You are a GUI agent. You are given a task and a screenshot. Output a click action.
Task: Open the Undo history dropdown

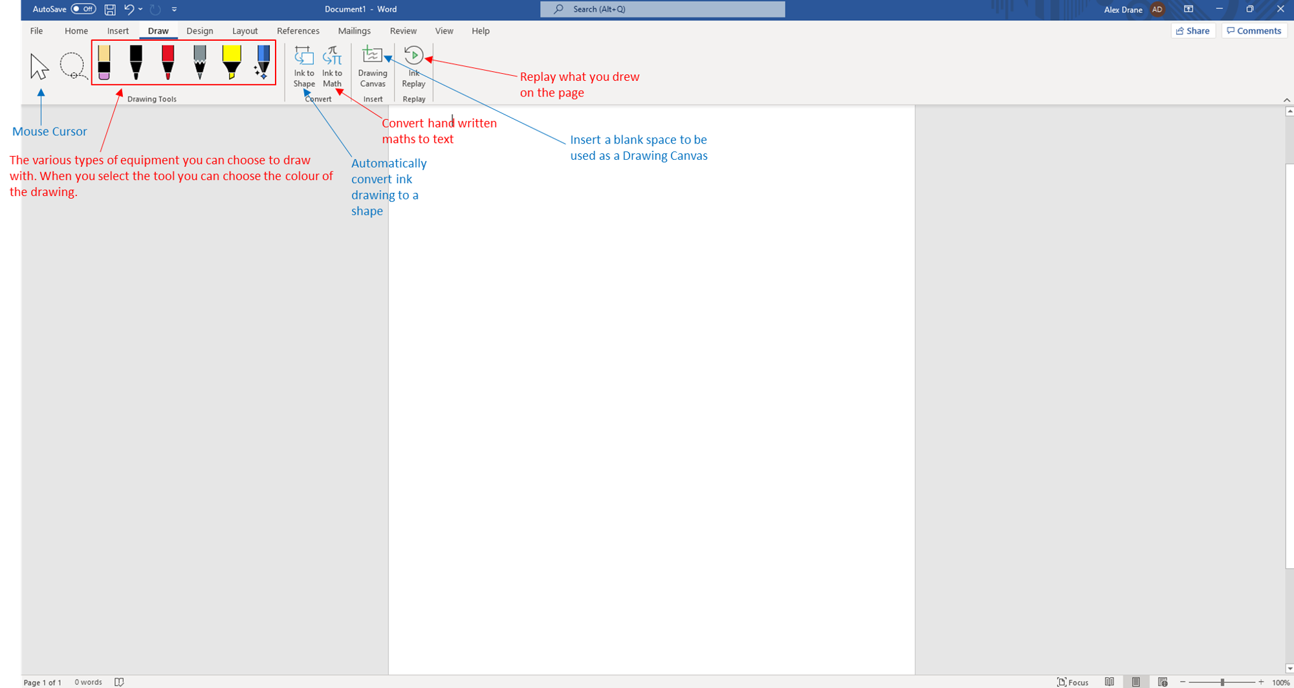click(140, 9)
